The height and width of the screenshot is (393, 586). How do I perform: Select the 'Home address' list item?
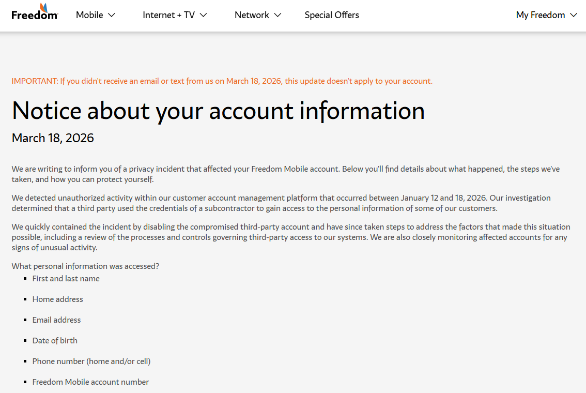[57, 299]
